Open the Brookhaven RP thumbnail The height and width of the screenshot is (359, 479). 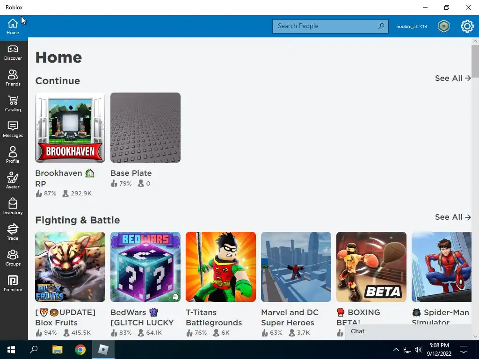[x=70, y=128]
